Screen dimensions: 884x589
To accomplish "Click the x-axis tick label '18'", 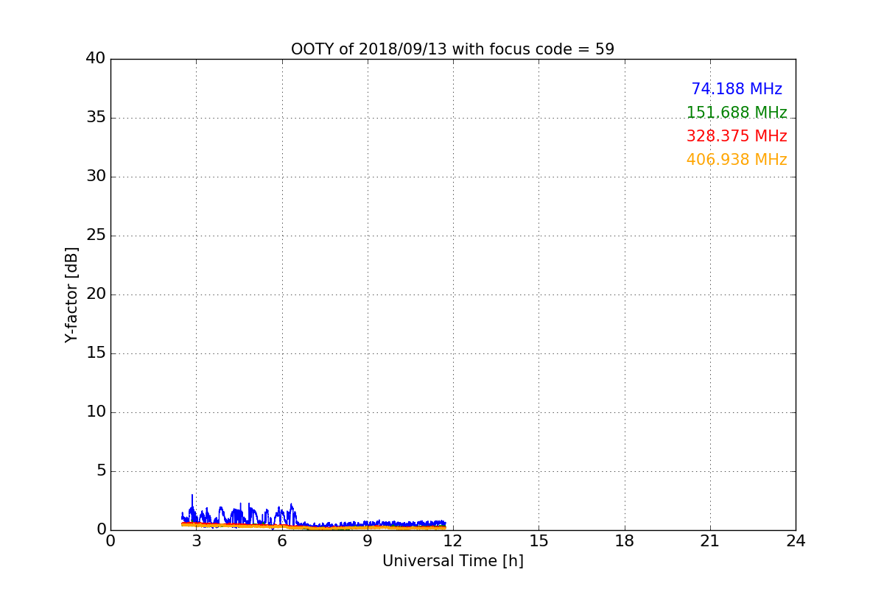I will (625, 541).
